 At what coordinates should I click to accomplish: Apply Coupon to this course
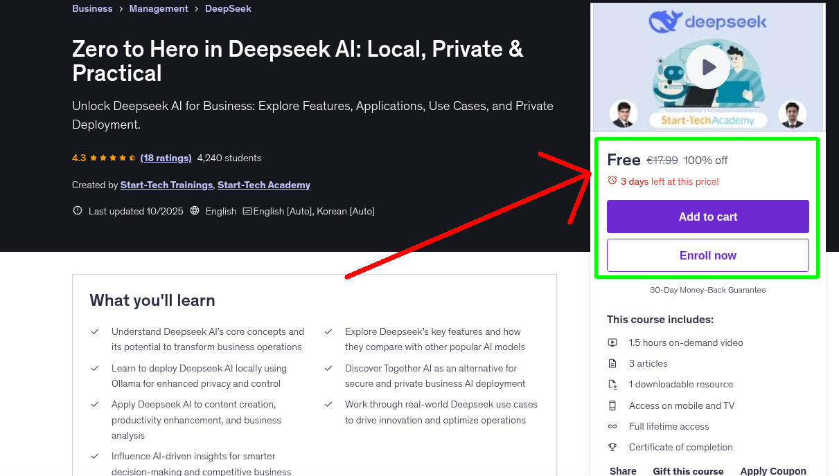pos(773,470)
